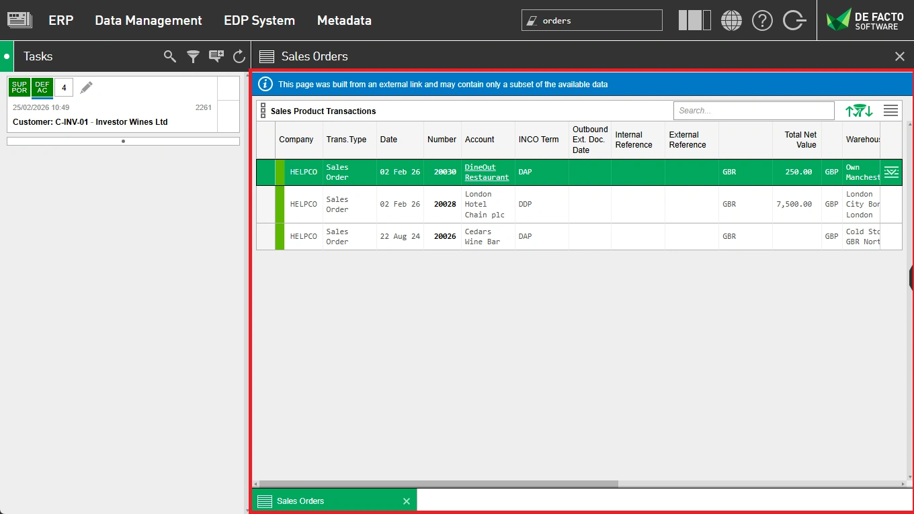Add a comment via the Tasks comment icon
The image size is (914, 514).
click(x=216, y=56)
